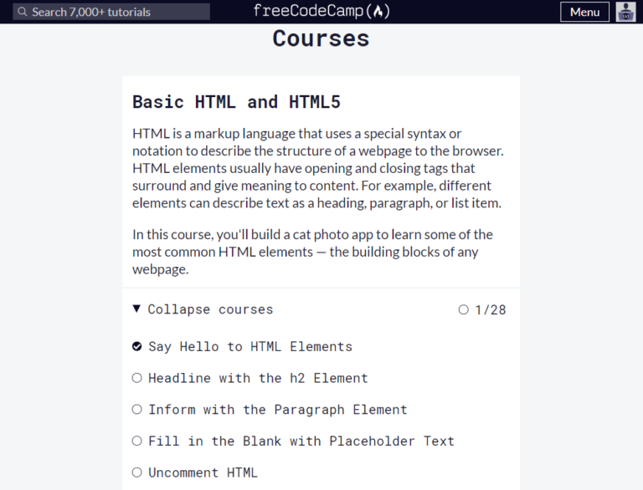Click the circle beside Fill in the Blank

[x=137, y=441]
